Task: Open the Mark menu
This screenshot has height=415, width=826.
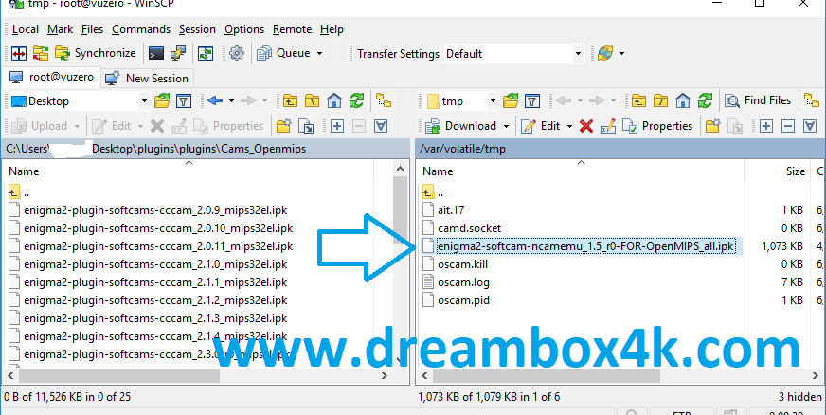Action: pos(60,29)
